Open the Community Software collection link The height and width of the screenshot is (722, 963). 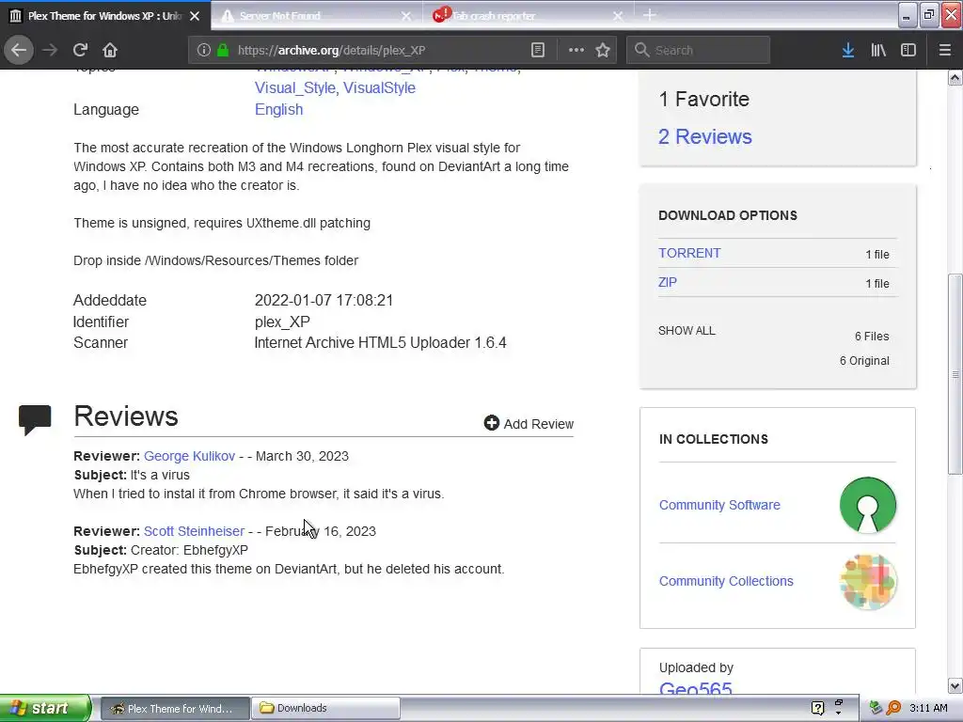(x=719, y=505)
